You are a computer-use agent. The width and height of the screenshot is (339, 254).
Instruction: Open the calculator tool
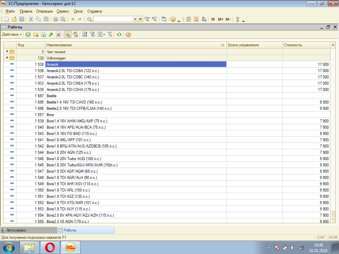(x=188, y=19)
